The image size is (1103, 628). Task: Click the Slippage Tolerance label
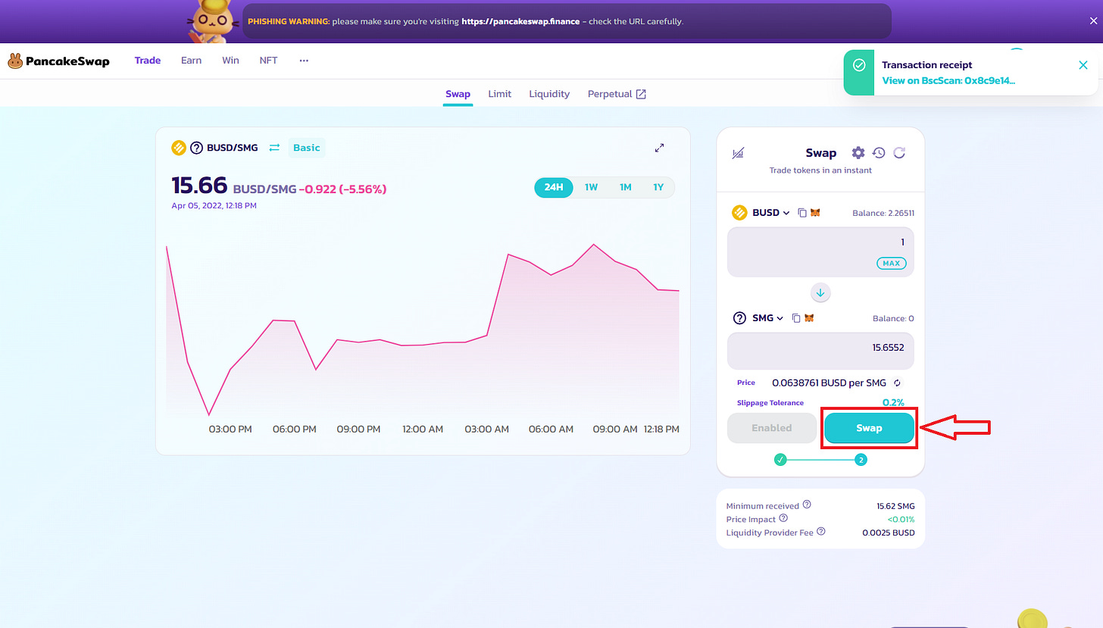point(770,403)
